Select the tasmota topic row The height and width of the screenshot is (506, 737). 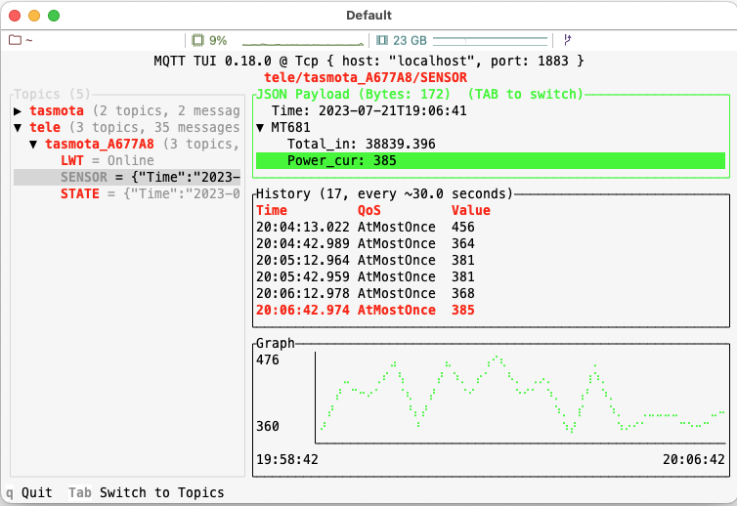[127, 111]
